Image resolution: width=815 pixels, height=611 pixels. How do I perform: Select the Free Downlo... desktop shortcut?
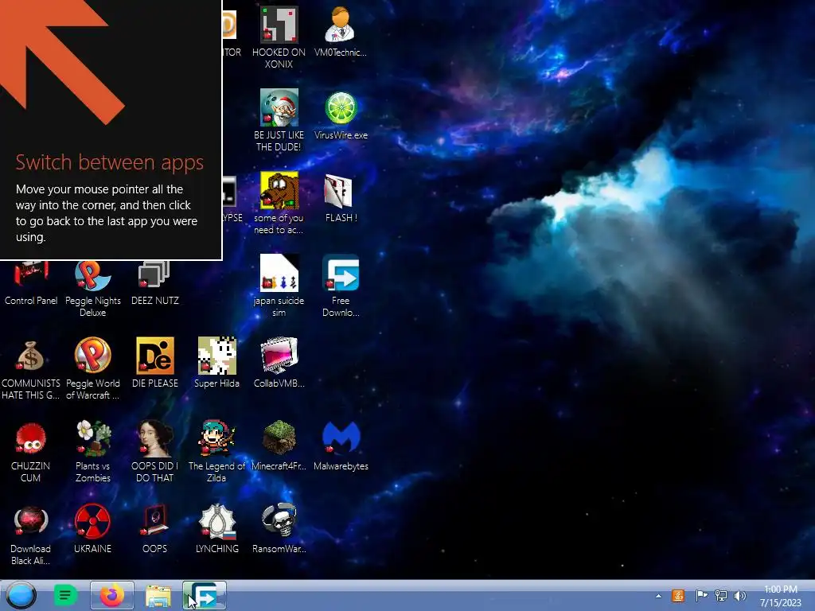341,273
